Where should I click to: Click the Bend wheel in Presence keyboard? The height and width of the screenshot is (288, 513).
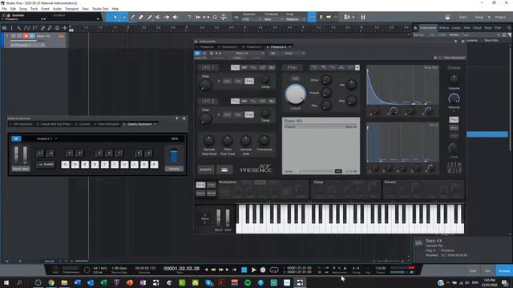pyautogui.click(x=219, y=218)
